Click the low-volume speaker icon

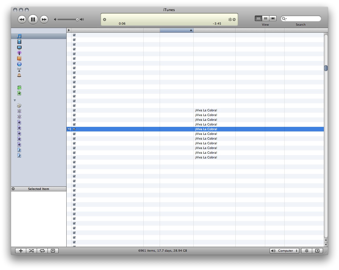55,19
